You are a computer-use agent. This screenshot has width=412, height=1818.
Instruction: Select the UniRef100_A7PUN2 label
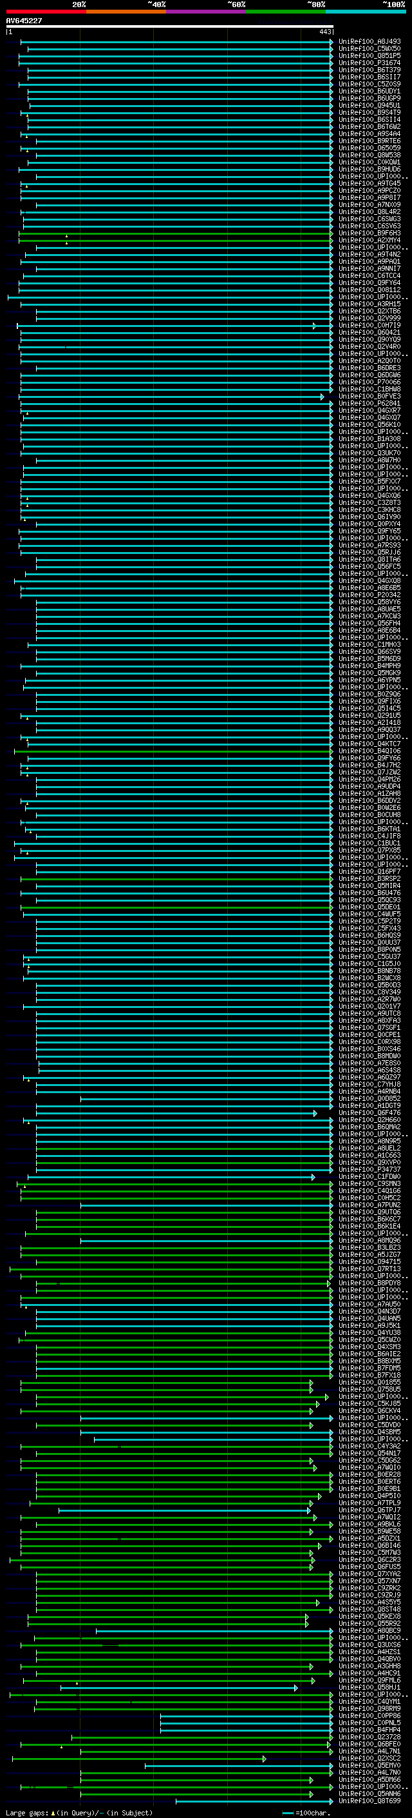coord(369,1205)
